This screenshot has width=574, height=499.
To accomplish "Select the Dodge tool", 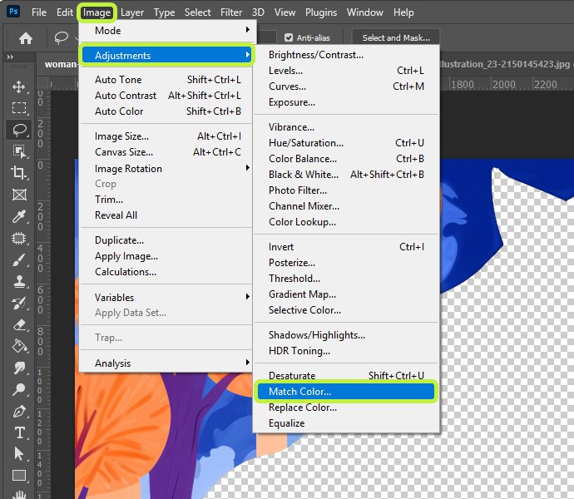I will (x=18, y=389).
